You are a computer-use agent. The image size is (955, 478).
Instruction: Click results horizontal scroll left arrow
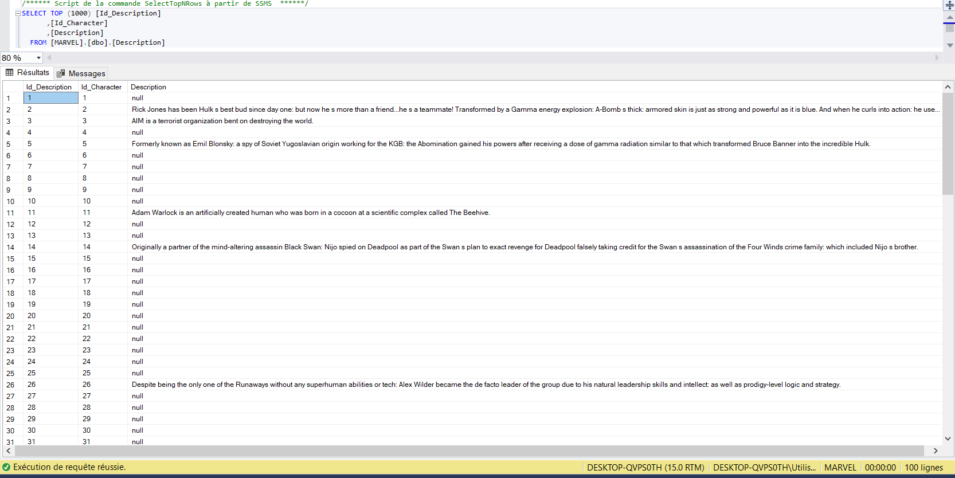pos(8,451)
